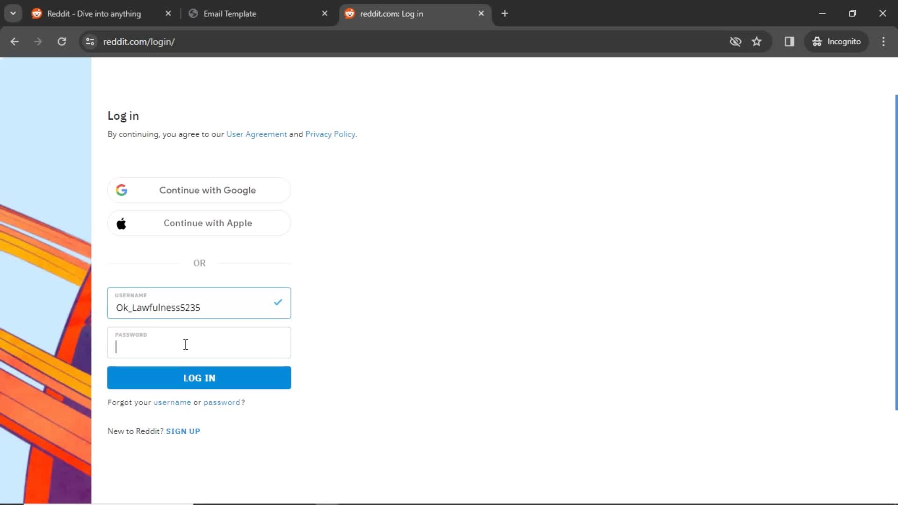Screen dimensions: 898x505
Task: Click the LOG IN button
Action: [199, 378]
